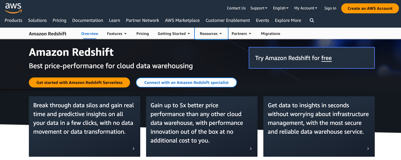401x160 pixels.
Task: Open the Learn menu
Action: coord(115,20)
